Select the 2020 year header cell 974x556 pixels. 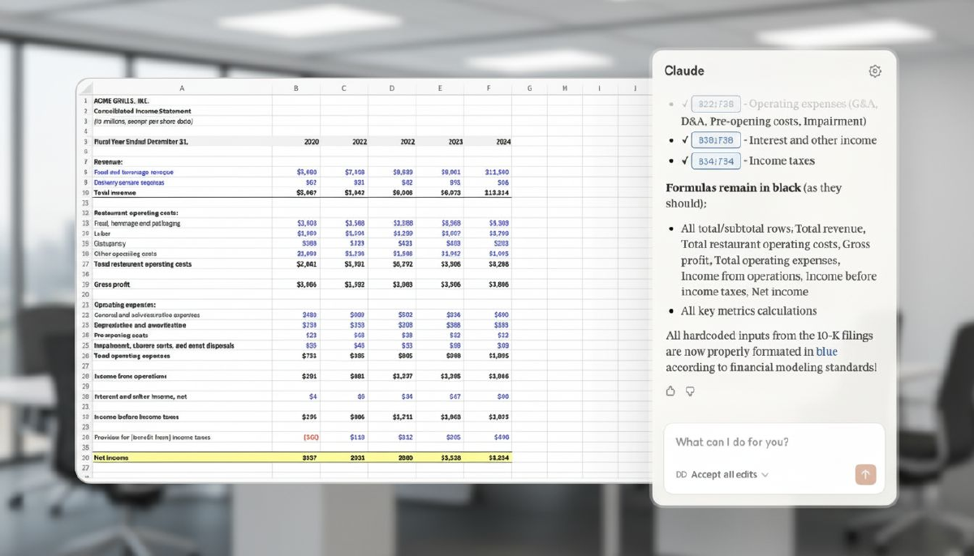pos(311,141)
